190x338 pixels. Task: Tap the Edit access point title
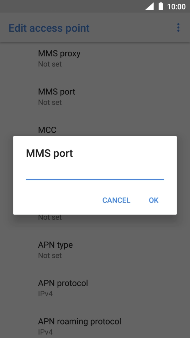pyautogui.click(x=49, y=28)
